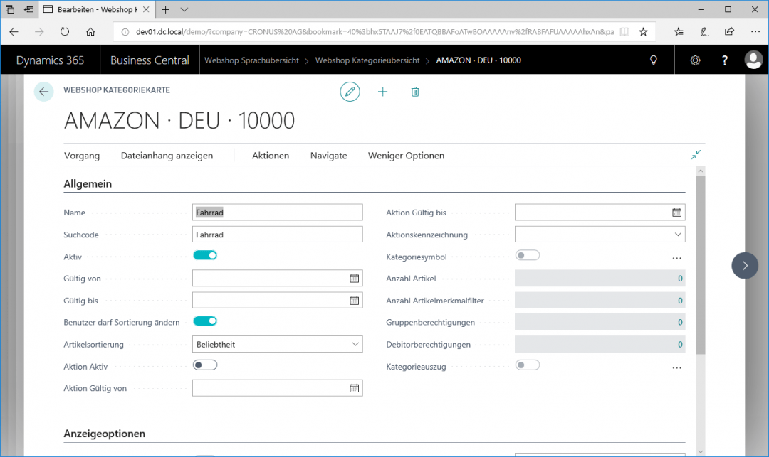This screenshot has width=769, height=457.
Task: Go to Webshop Sprachübersicht breadcrumb
Action: (x=251, y=60)
